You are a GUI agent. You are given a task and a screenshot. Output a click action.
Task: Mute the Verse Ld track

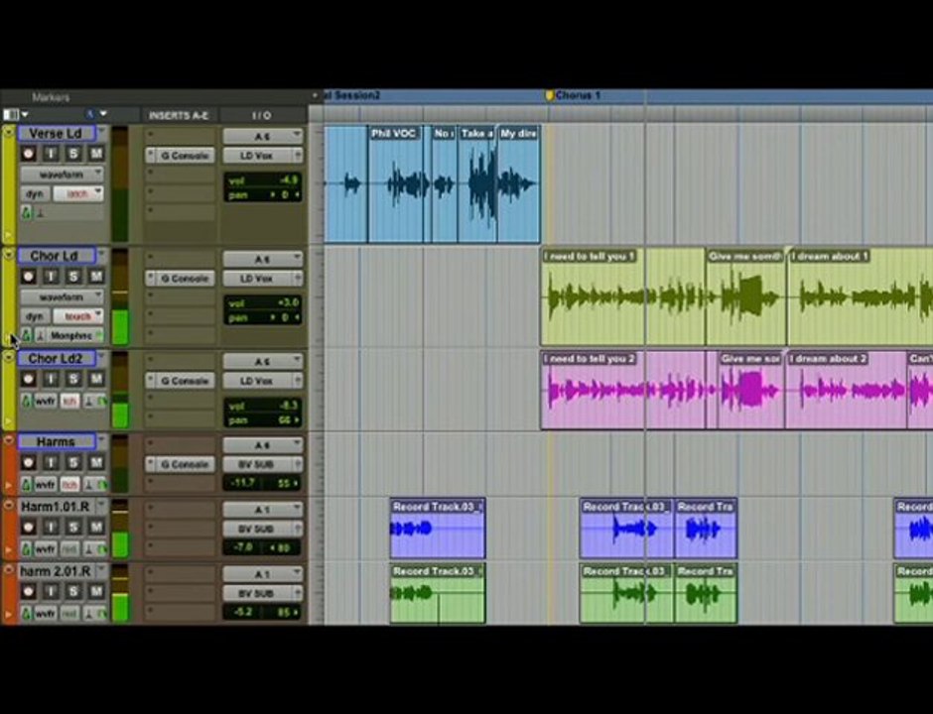[96, 154]
